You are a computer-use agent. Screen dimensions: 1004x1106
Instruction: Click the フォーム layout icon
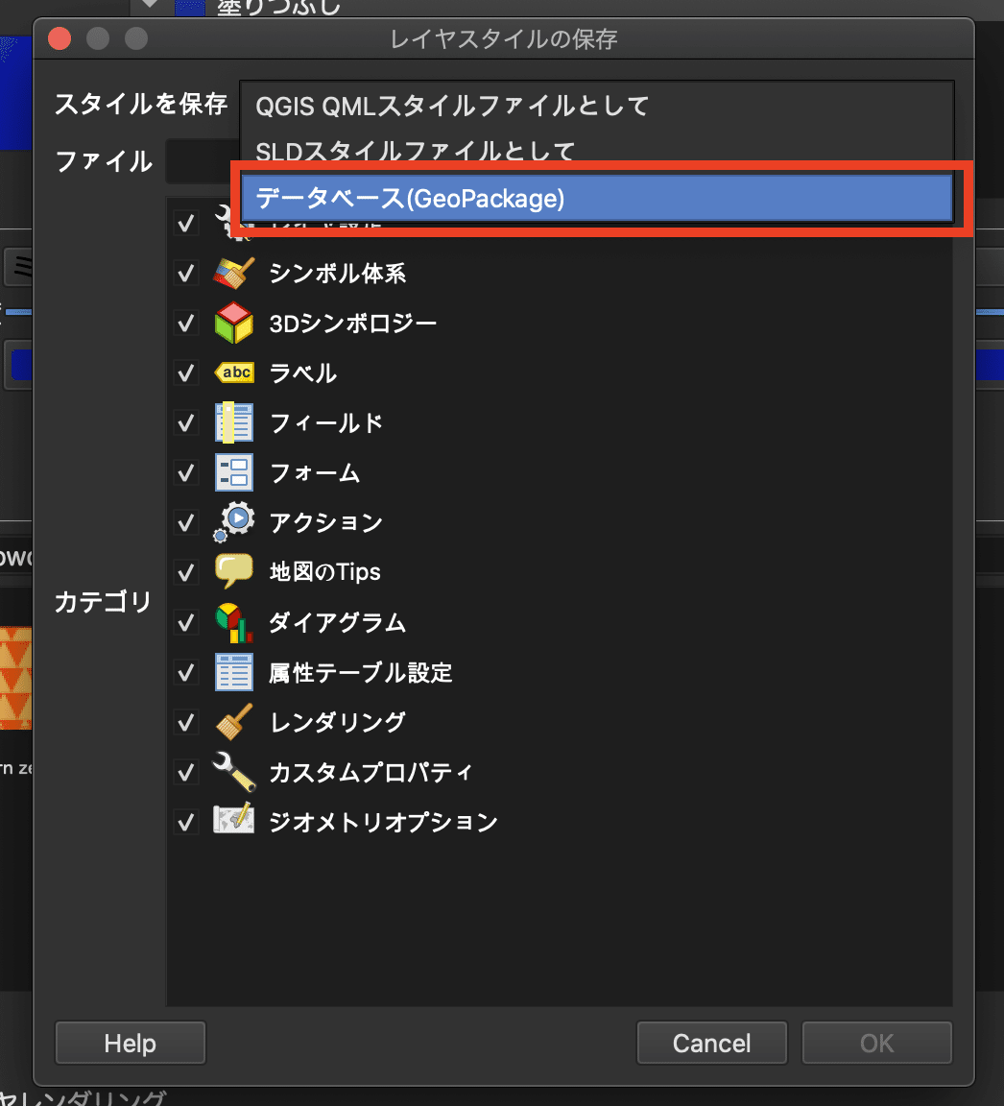pyautogui.click(x=233, y=472)
